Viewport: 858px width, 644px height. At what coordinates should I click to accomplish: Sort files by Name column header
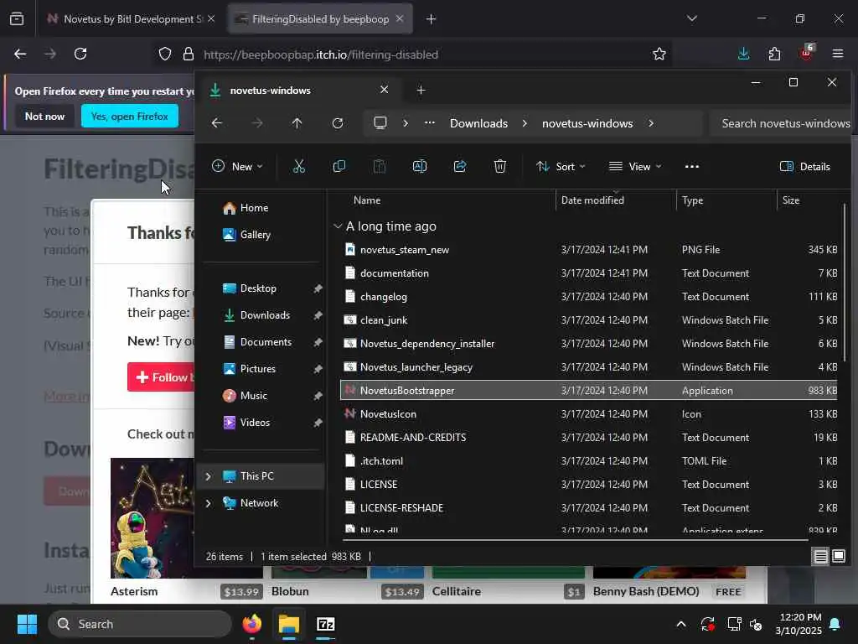367,200
